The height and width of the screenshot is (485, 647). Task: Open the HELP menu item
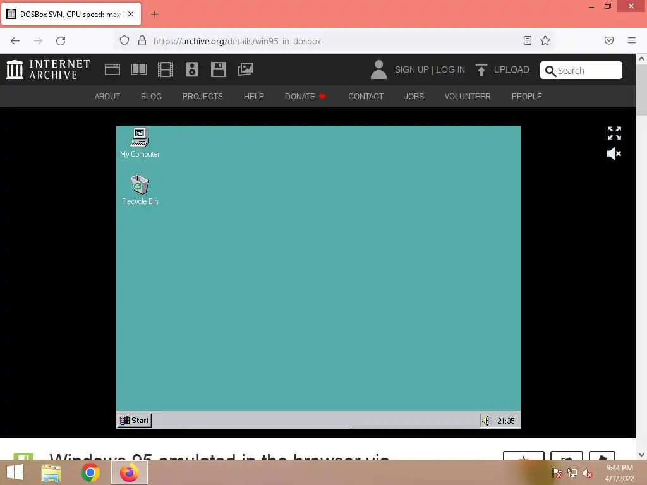(x=254, y=96)
